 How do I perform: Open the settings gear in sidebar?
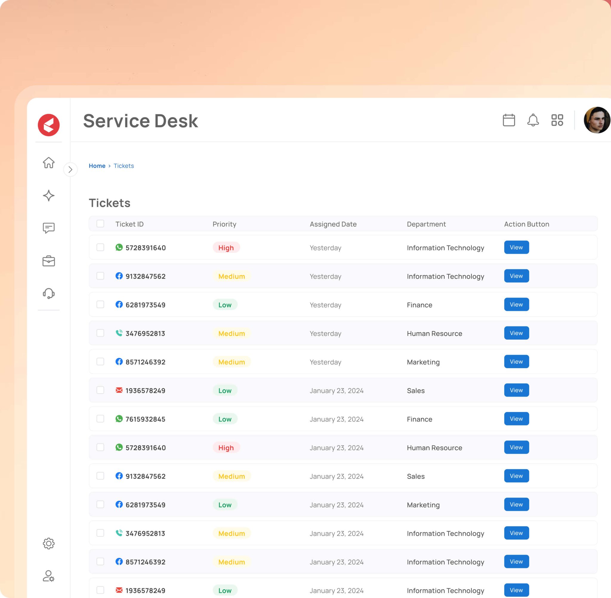[x=49, y=543]
